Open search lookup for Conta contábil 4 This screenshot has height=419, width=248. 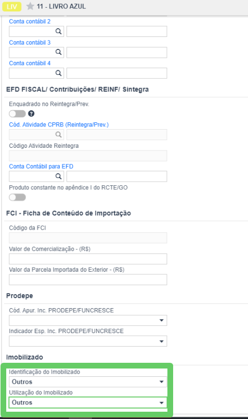(x=58, y=73)
